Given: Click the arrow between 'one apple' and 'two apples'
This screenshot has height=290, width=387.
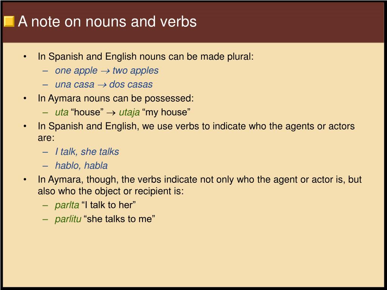Looking at the screenshot, I should 105,71.
